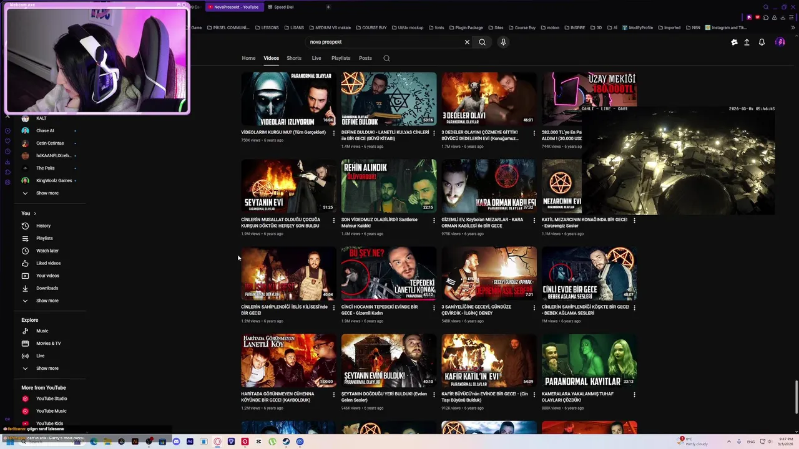
Task: Open After Effects from the taskbar
Action: [190, 442]
